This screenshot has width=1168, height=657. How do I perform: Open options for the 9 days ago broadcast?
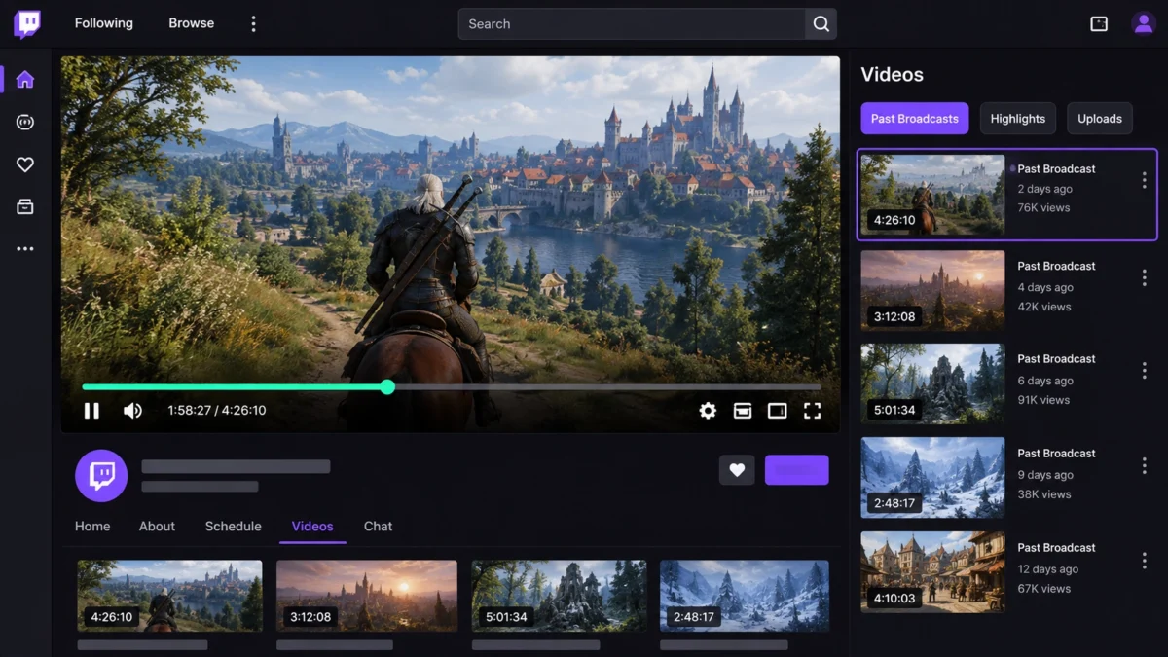(x=1144, y=465)
